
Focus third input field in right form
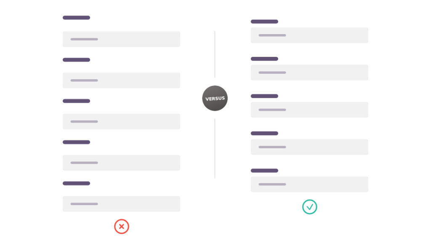(x=309, y=109)
